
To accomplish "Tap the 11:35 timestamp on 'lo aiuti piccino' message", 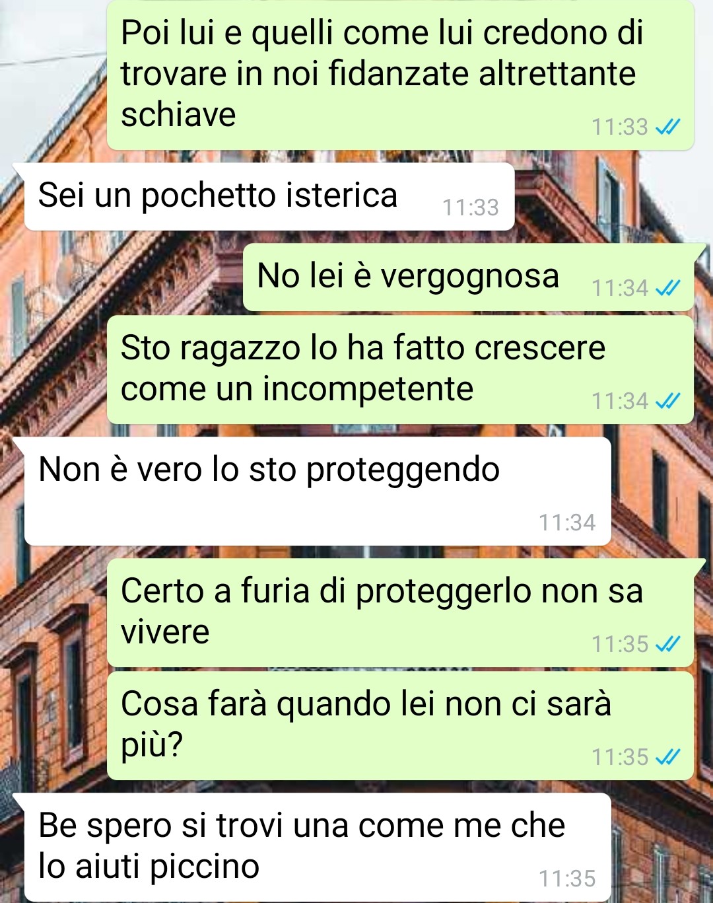I will (x=567, y=879).
